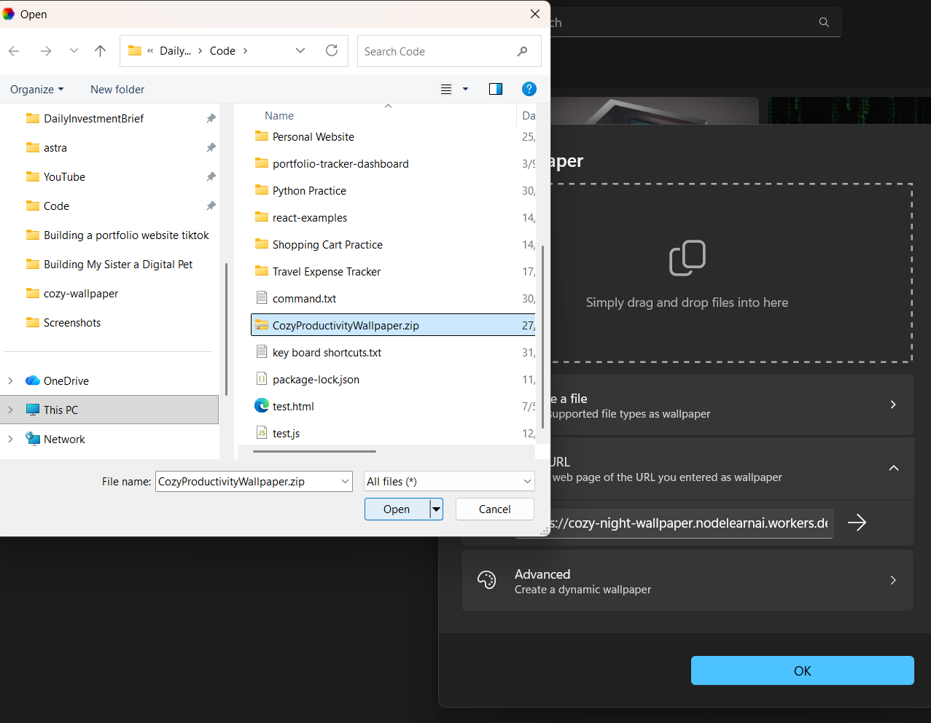Screen dimensions: 931x723
Task: Expand the OneDrive tree node
Action: (x=10, y=380)
